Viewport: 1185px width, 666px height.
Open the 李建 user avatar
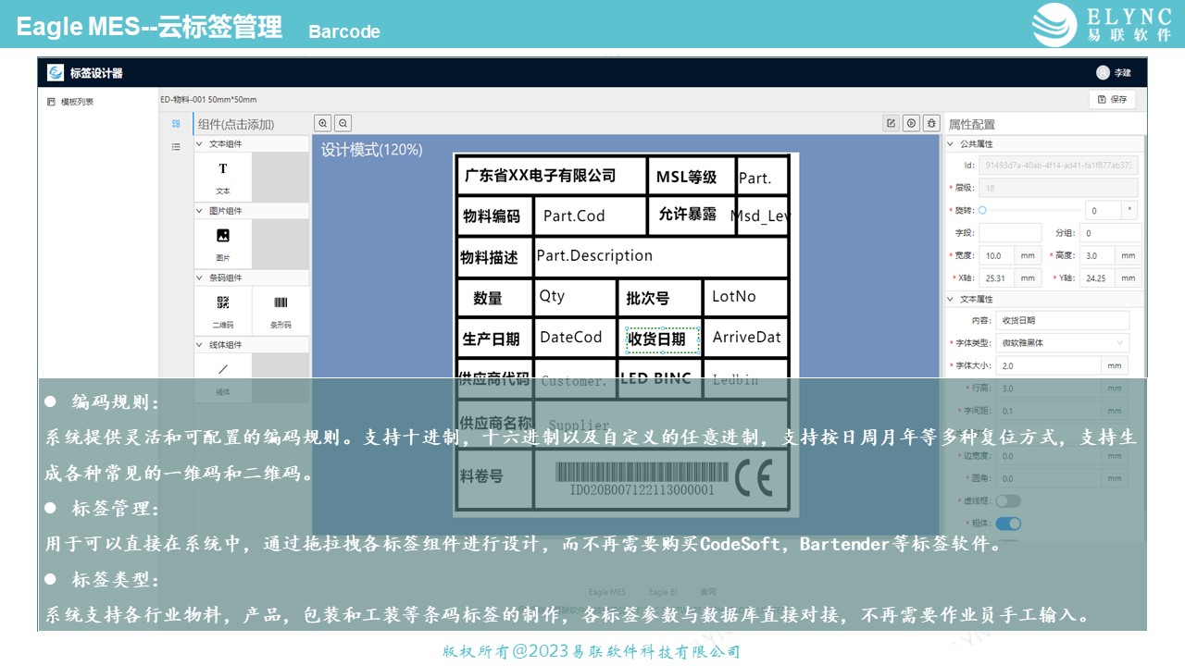[1103, 72]
